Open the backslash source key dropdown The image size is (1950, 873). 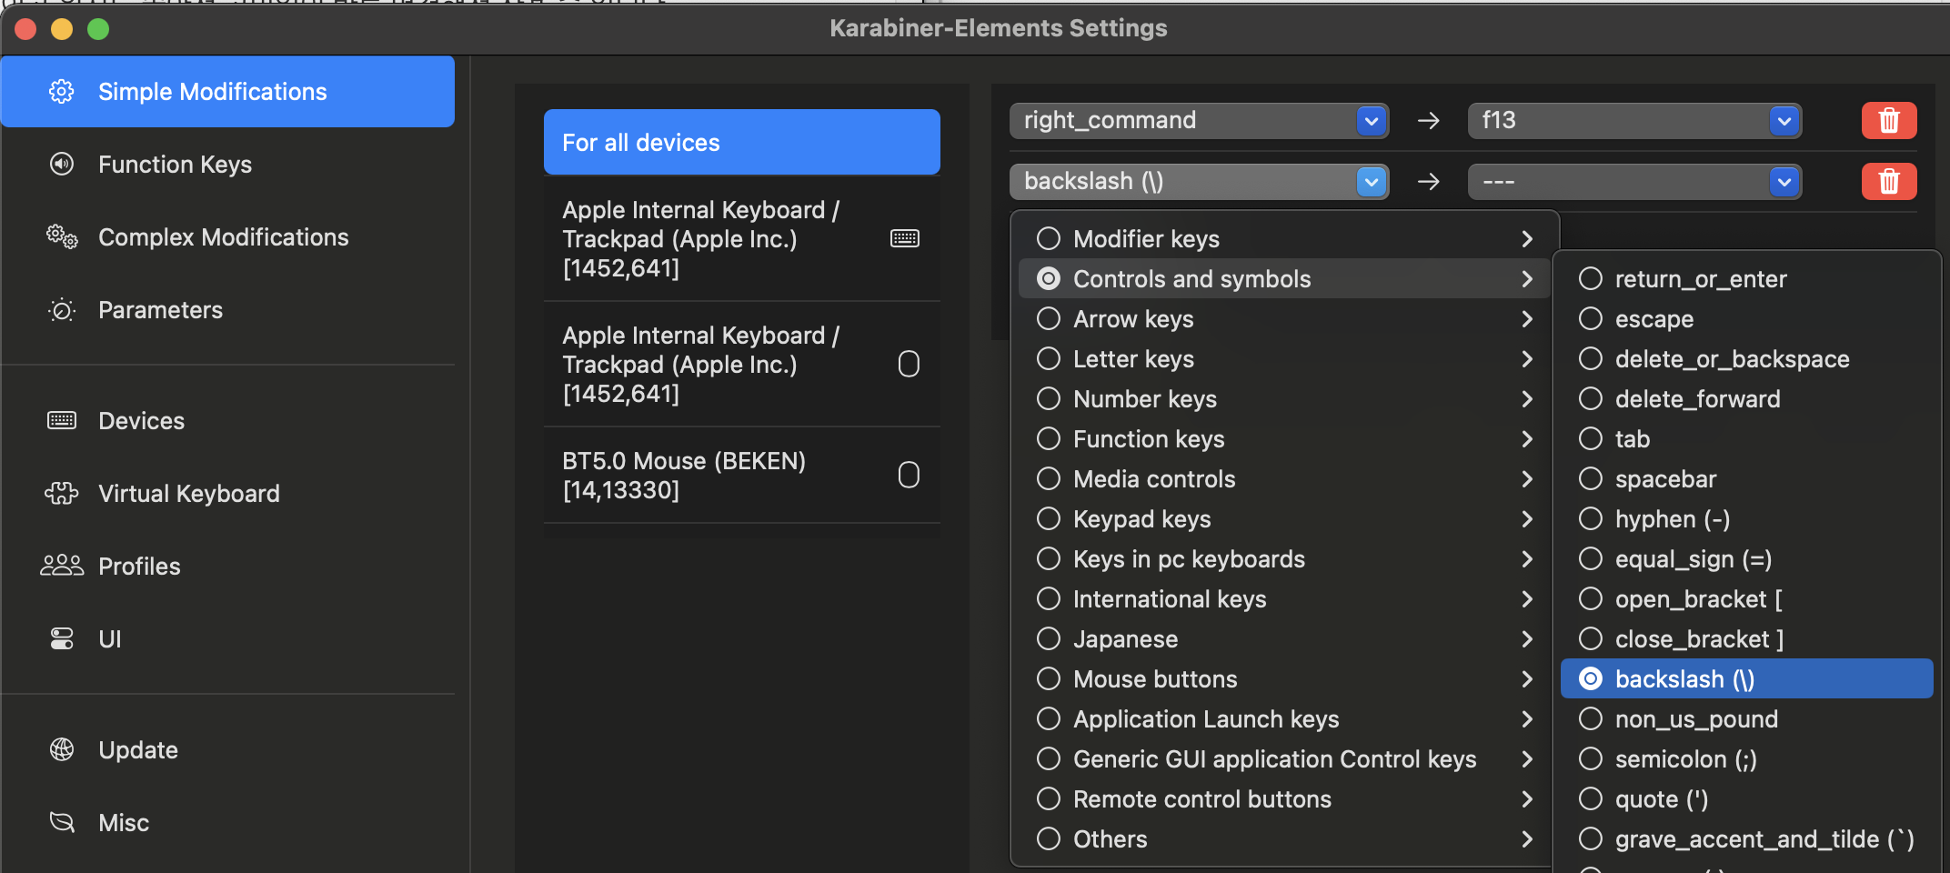coord(1199,181)
